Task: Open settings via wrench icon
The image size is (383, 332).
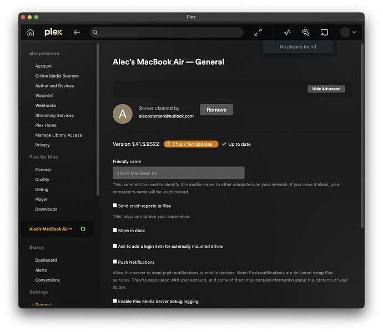Action: [306, 32]
